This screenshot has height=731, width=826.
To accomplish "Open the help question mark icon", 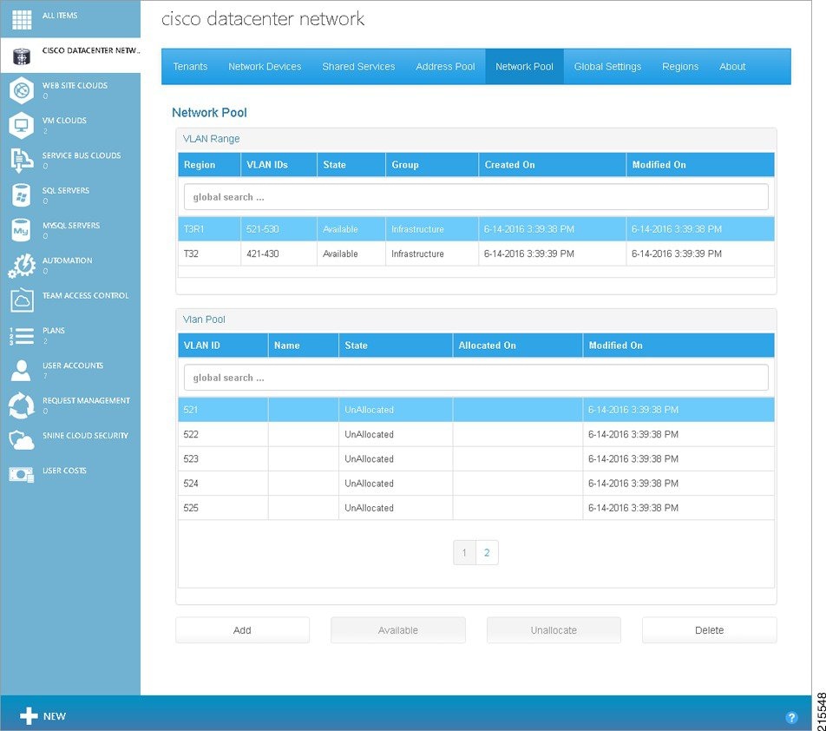I will point(791,717).
